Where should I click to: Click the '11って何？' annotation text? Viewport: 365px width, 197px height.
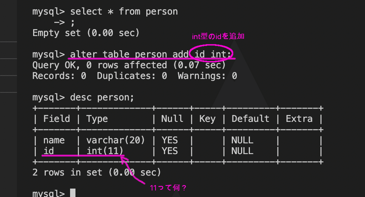point(168,188)
